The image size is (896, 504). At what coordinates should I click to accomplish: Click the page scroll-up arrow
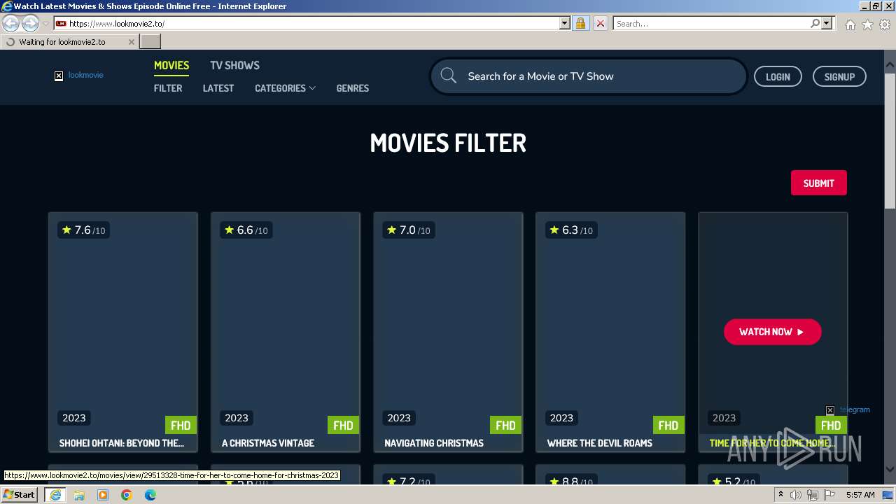[890, 65]
